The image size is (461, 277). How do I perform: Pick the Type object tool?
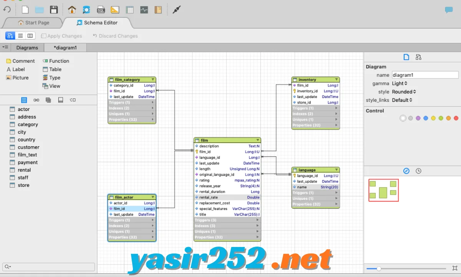pyautogui.click(x=51, y=78)
